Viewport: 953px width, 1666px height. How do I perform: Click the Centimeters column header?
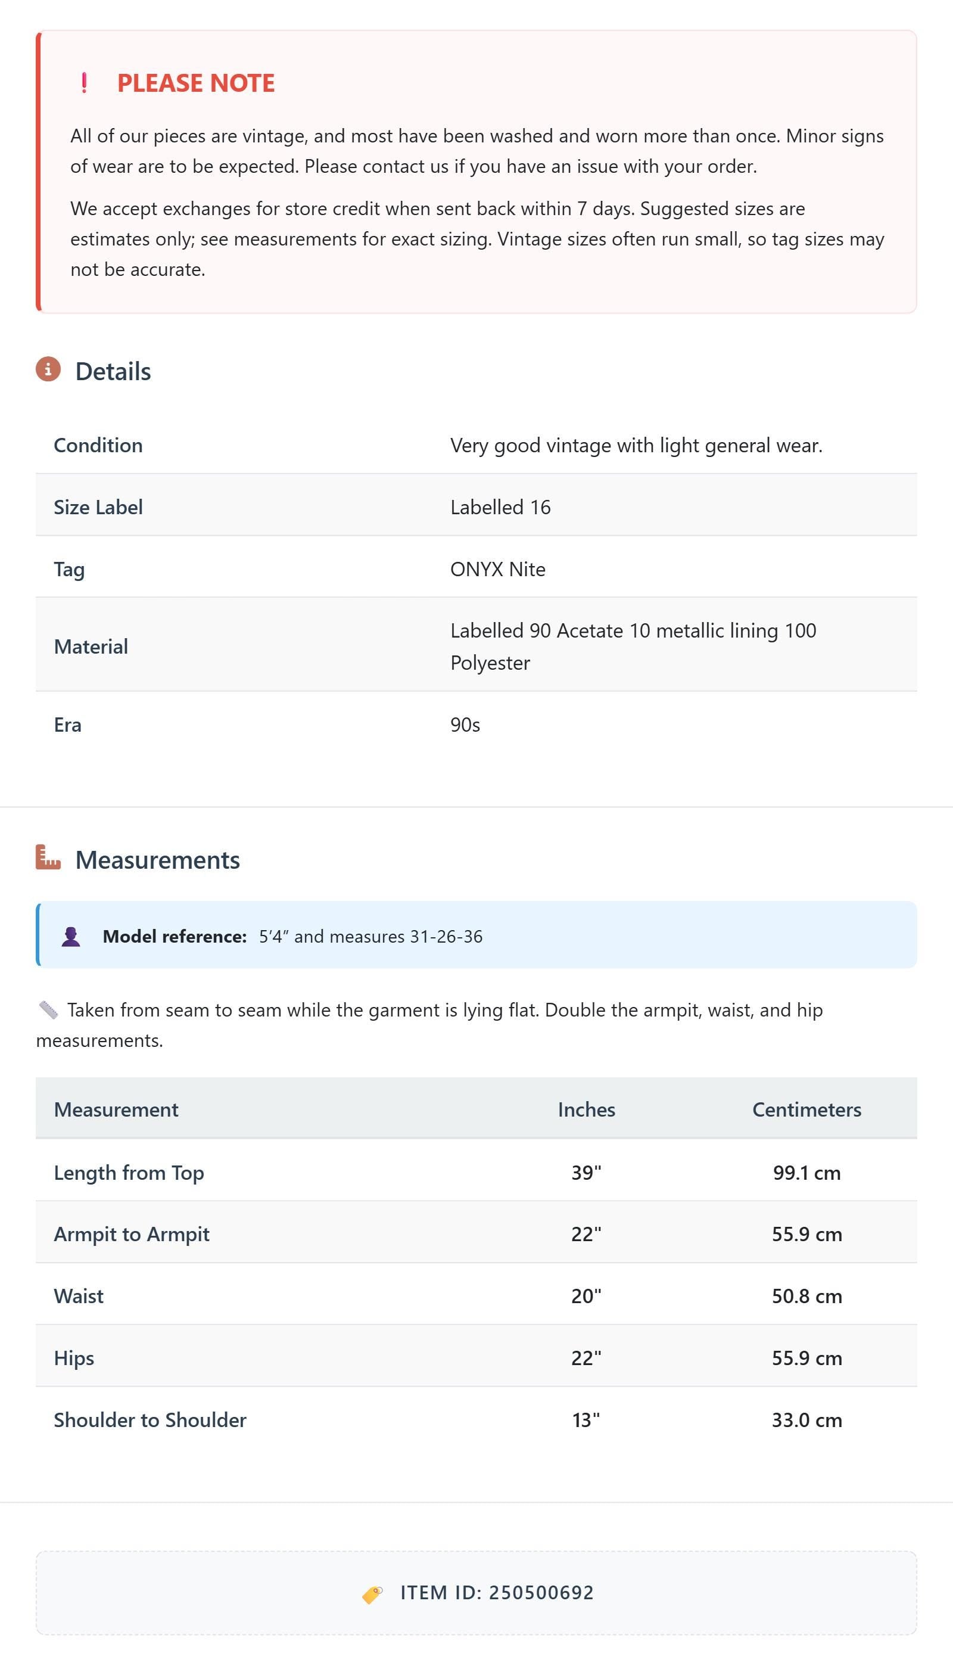tap(806, 1109)
